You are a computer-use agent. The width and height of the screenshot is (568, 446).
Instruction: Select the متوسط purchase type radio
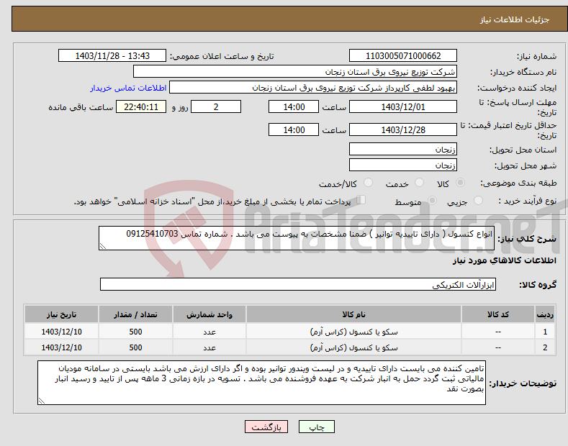(x=432, y=200)
